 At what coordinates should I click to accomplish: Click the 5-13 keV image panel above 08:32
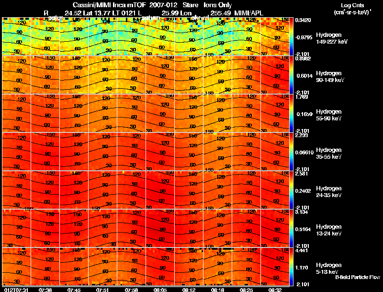275,267
